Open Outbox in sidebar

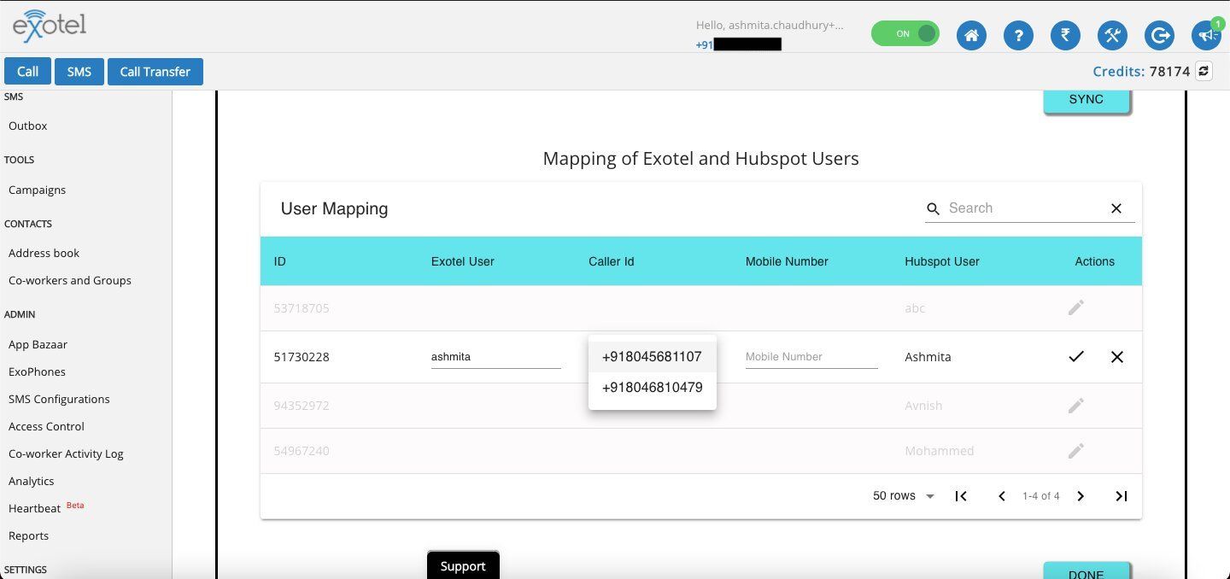click(x=28, y=126)
